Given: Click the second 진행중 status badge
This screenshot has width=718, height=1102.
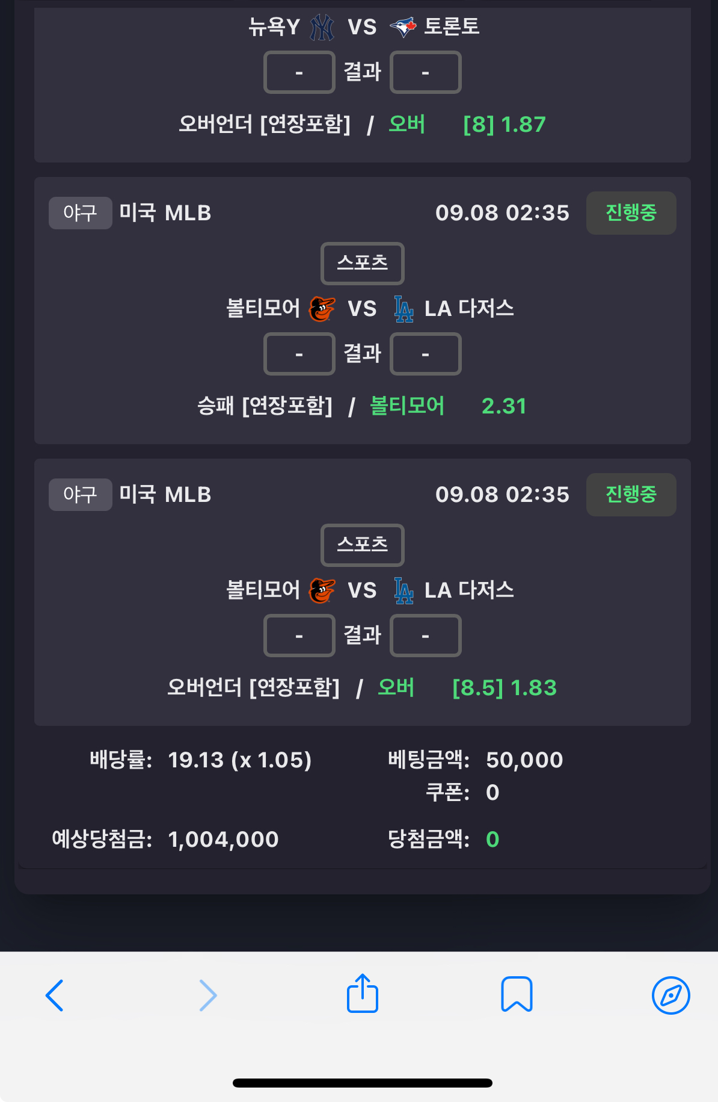Looking at the screenshot, I should point(631,495).
